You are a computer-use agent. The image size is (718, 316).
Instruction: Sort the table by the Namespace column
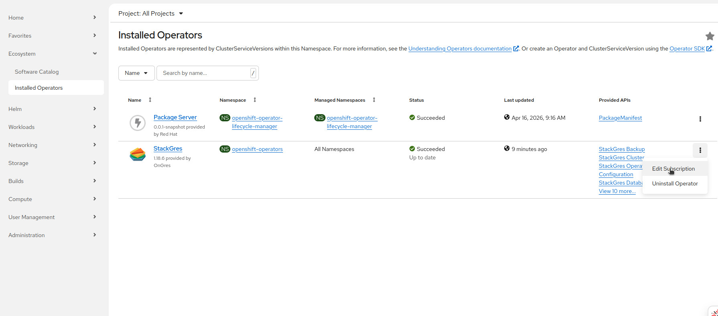[255, 100]
